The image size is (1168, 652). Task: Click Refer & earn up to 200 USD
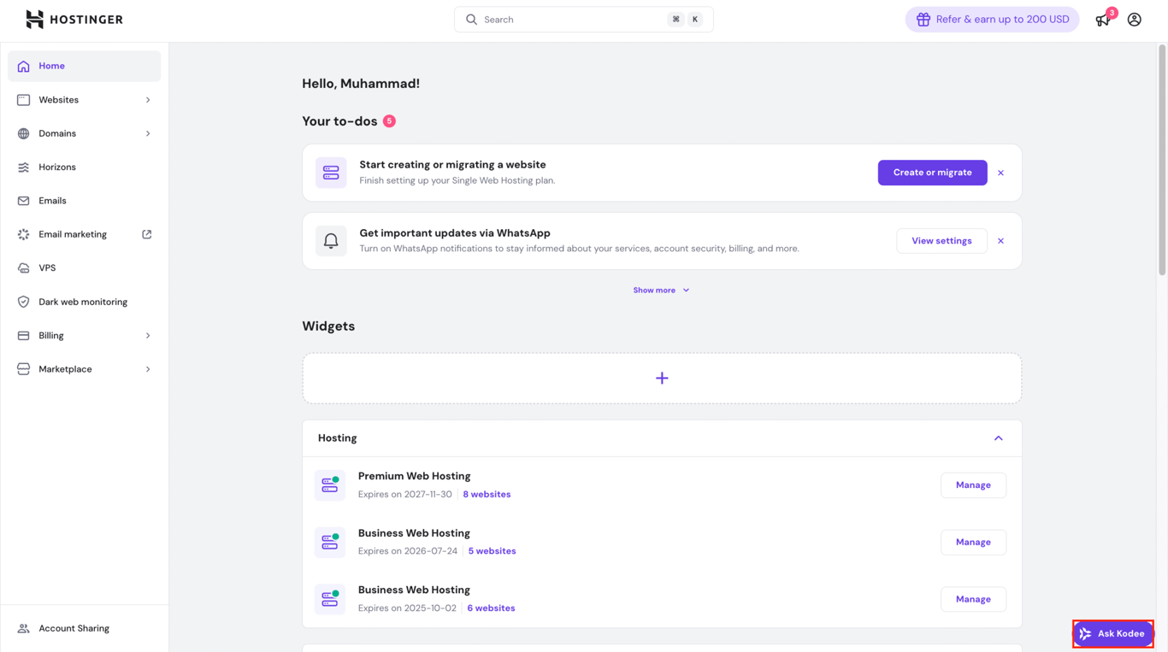click(x=992, y=20)
